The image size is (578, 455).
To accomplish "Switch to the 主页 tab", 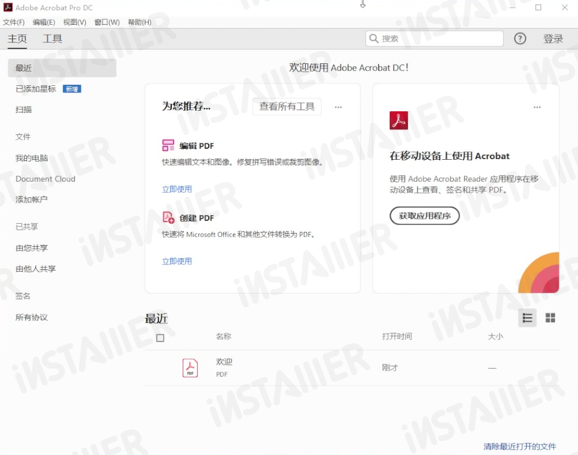I will [x=17, y=39].
